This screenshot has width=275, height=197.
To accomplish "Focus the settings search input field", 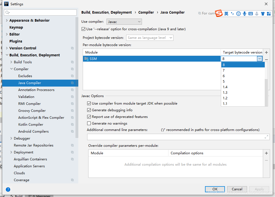I will pos(40,12).
